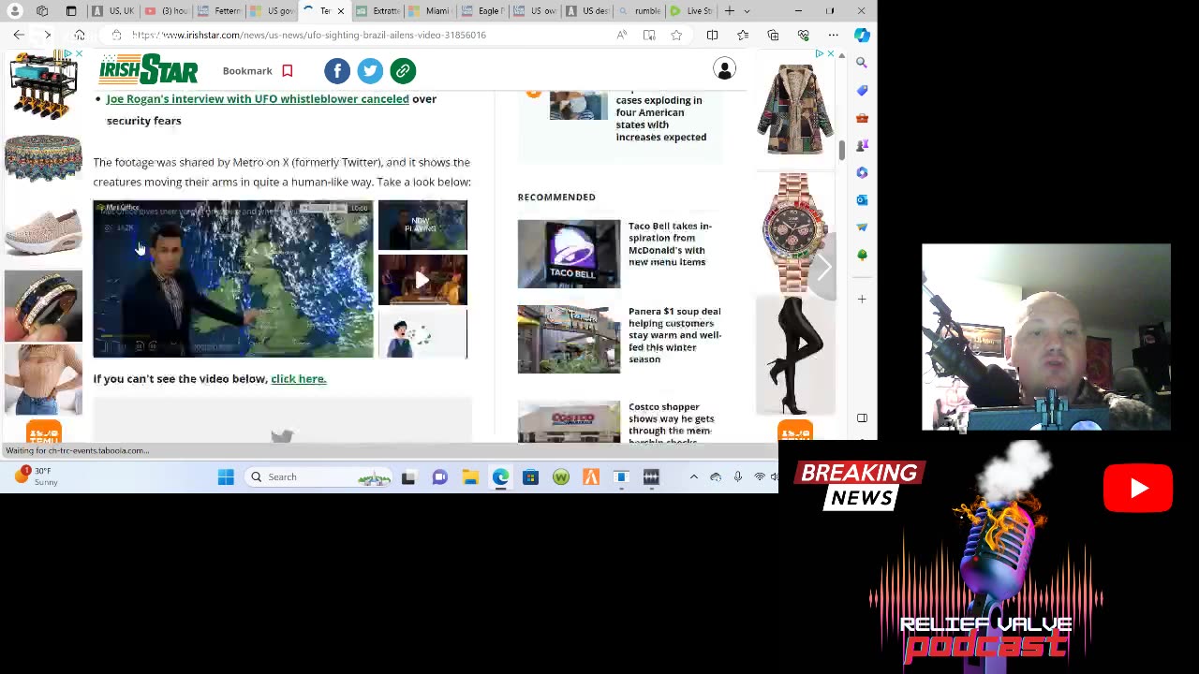The height and width of the screenshot is (674, 1199).
Task: Open Microsoft Store from taskbar
Action: click(x=530, y=477)
